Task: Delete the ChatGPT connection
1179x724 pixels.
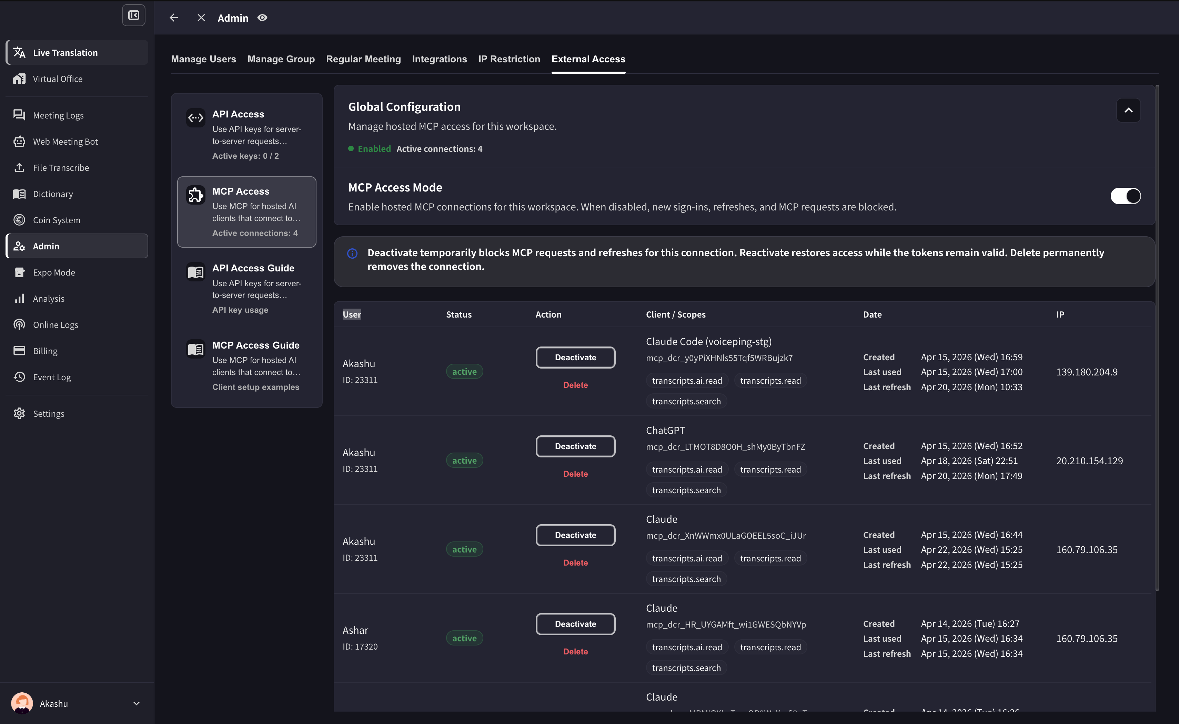Action: click(576, 474)
